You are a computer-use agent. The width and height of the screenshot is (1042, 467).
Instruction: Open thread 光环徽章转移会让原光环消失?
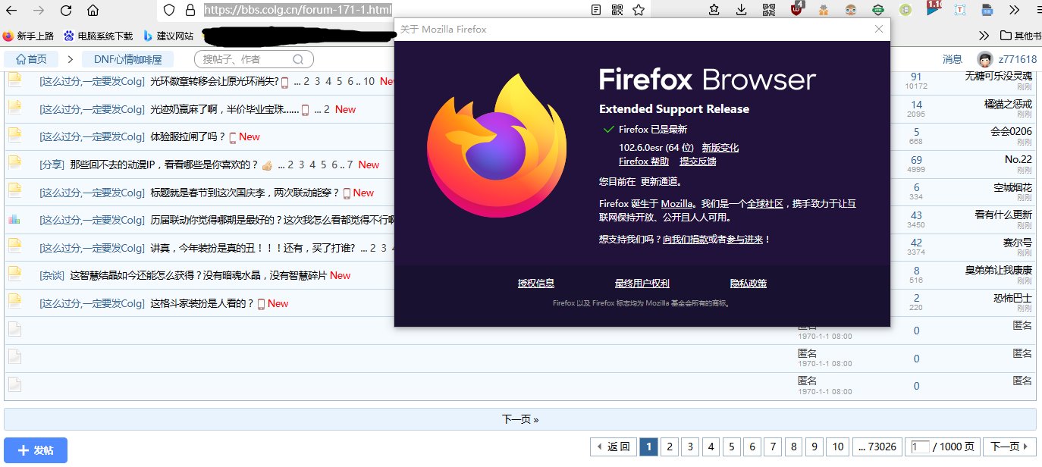(x=215, y=81)
